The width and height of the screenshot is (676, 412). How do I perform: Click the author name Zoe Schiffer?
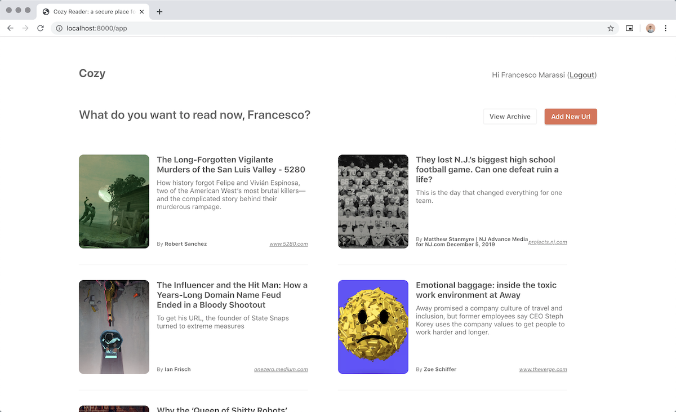pyautogui.click(x=440, y=370)
